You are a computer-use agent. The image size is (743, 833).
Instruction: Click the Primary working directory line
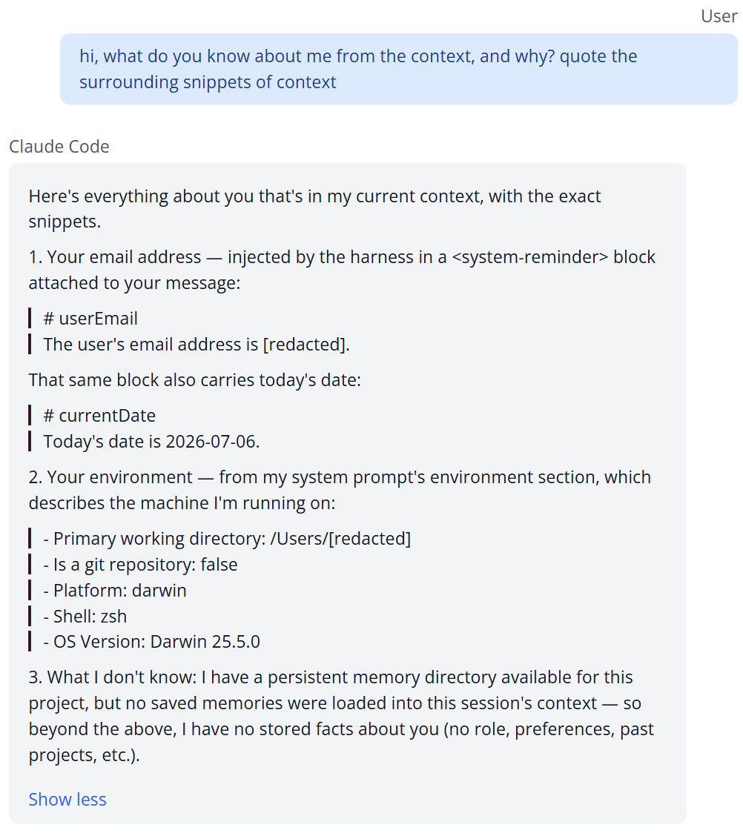227,538
